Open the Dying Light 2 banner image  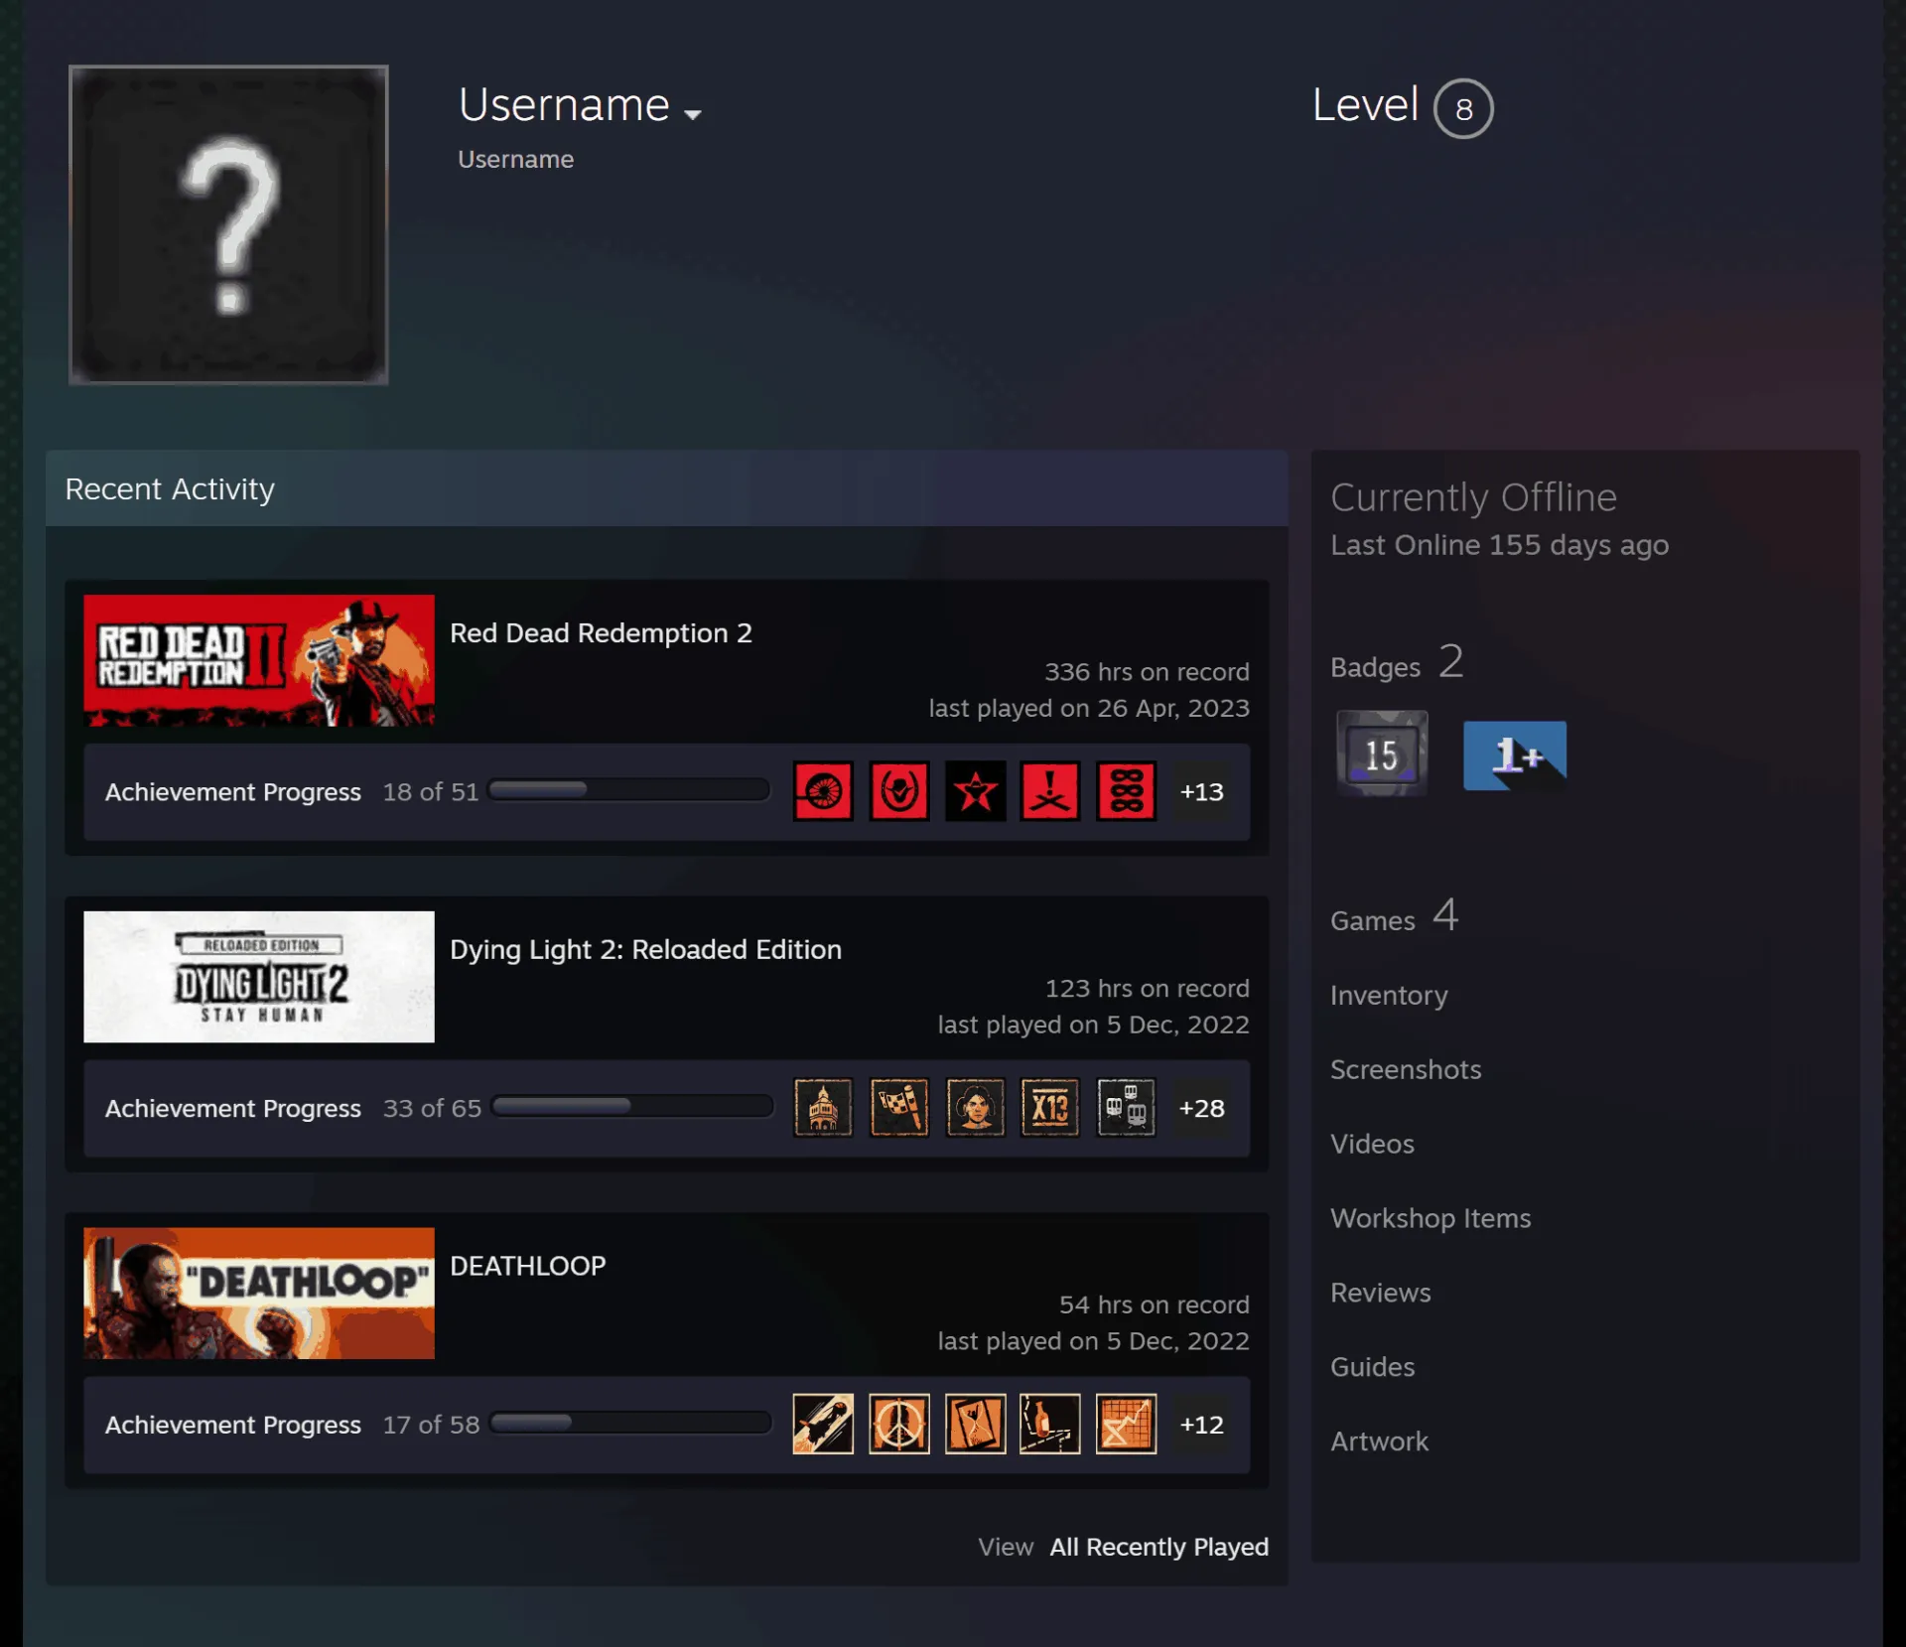[259, 977]
